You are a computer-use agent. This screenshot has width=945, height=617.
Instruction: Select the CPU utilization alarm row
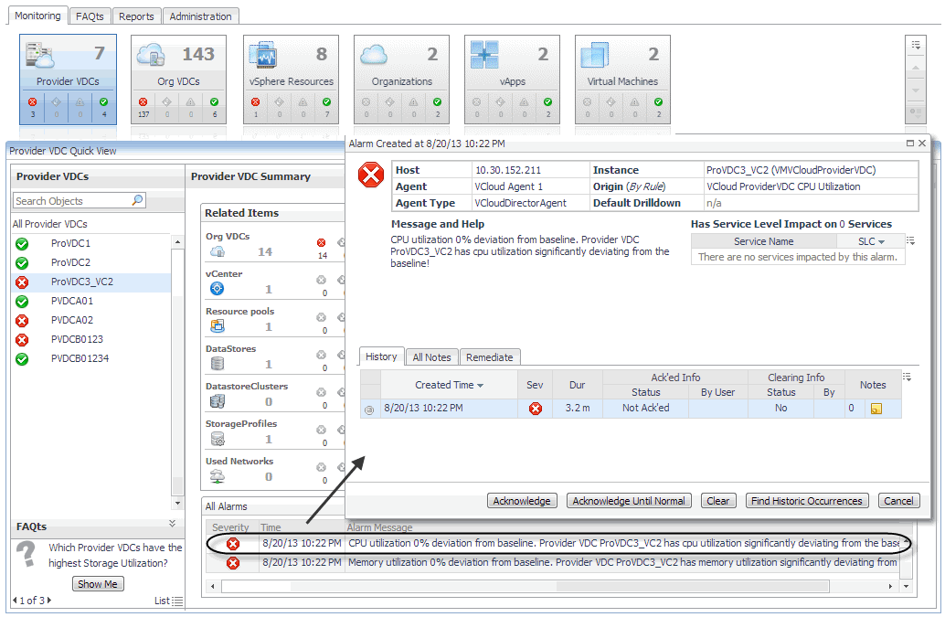pyautogui.click(x=553, y=544)
